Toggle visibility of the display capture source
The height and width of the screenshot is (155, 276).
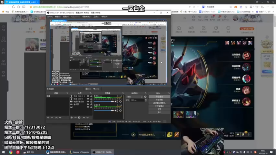(88, 107)
